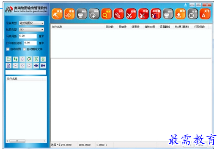
Task: Click the triple right forward arrows icon
Action: tap(43, 66)
